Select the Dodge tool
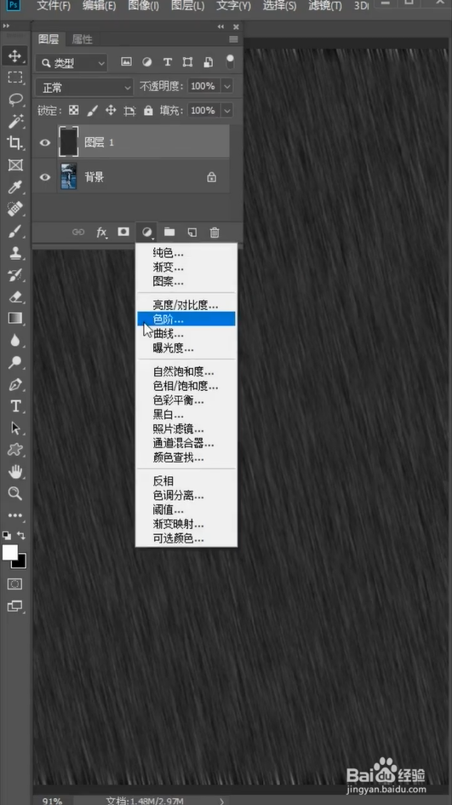 14,362
